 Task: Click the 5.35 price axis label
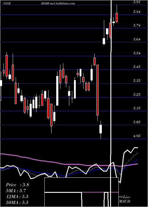click(x=137, y=81)
